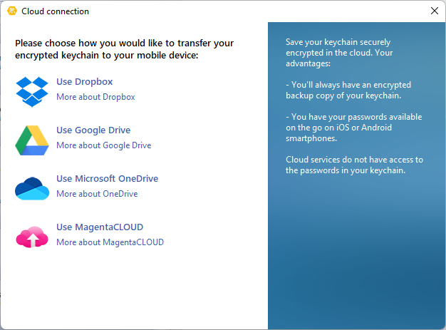Viewport: 446px width, 330px height.
Task: Select Use MagentaCLOUD
Action: 100,227
